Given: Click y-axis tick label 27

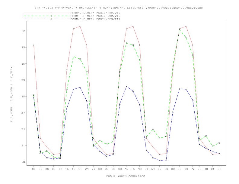Looking at the screenshot, I should [x=23, y=113].
